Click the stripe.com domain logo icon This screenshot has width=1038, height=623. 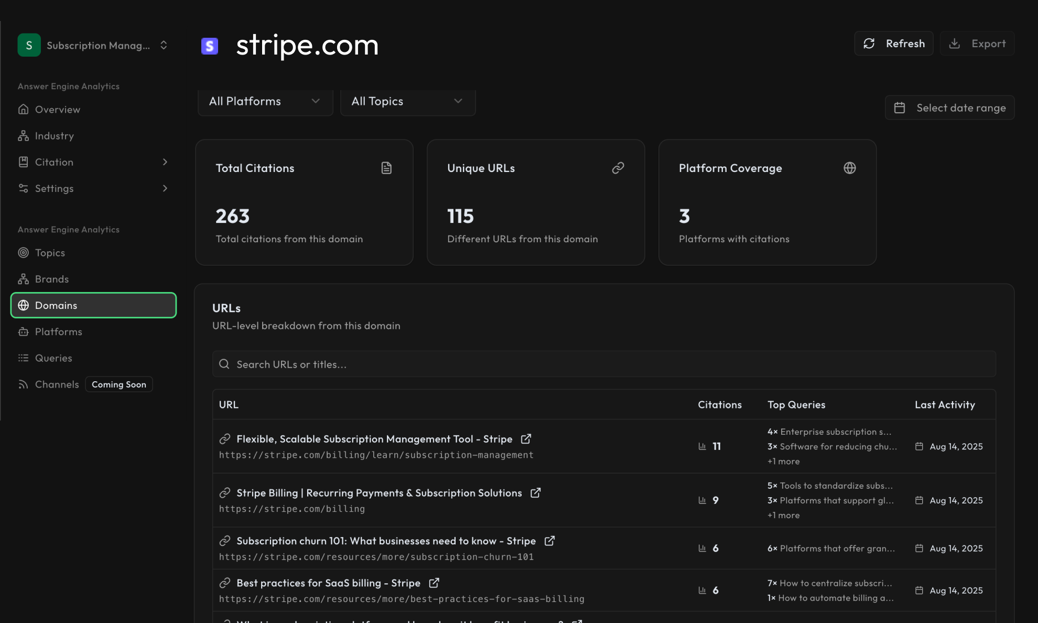coord(210,46)
